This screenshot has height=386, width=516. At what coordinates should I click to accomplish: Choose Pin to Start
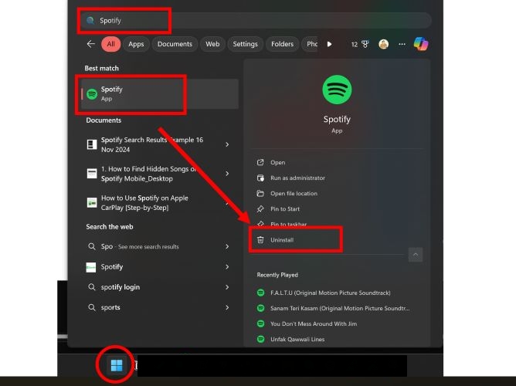285,208
